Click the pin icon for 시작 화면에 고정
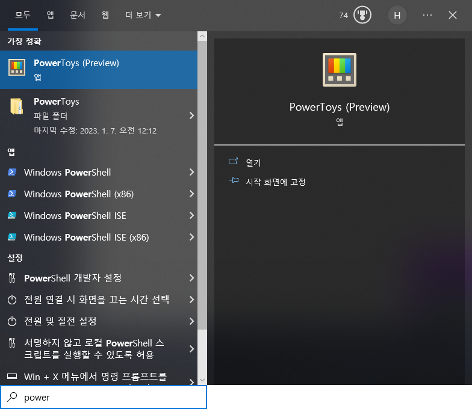This screenshot has width=472, height=409. coord(234,180)
